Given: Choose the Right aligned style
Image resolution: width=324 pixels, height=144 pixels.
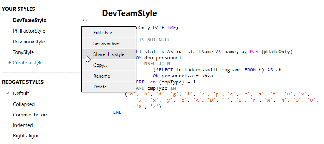Looking at the screenshot, I should tap(28, 136).
